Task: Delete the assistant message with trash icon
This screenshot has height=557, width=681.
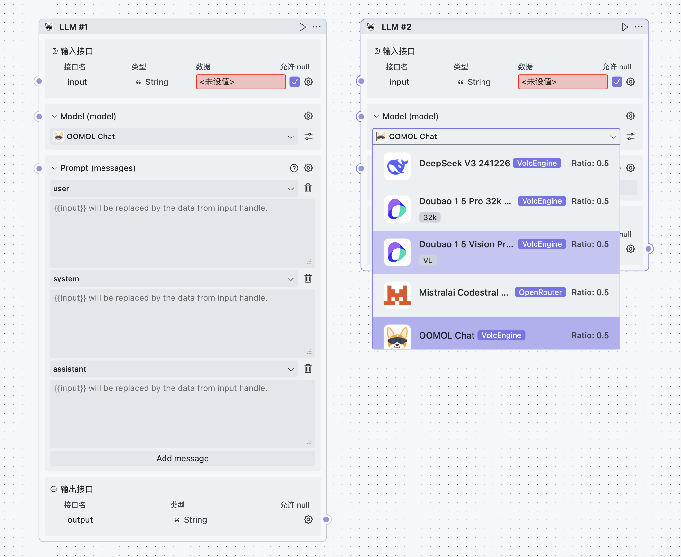Action: tap(308, 369)
